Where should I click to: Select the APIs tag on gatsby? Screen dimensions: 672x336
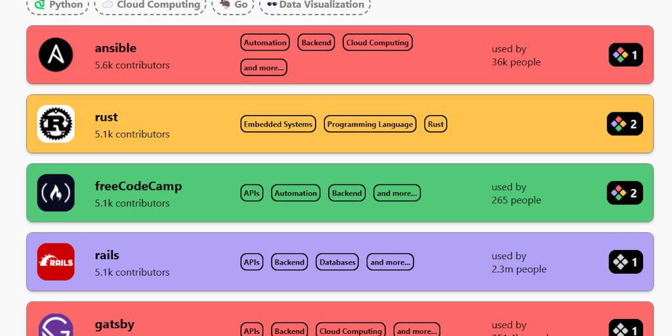tap(251, 330)
